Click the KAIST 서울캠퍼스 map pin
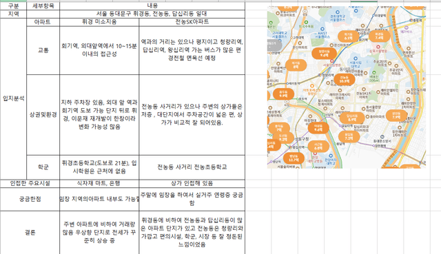Screen dimensions: 441x254 (x=322, y=29)
